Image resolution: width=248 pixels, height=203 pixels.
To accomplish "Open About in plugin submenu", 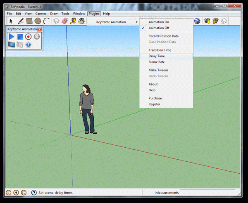I will [166, 84].
